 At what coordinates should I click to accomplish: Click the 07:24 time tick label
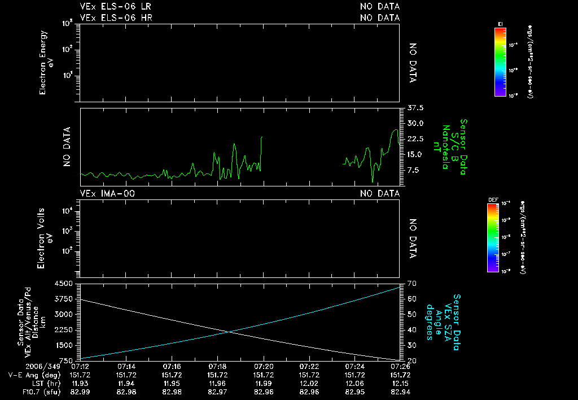pos(354,367)
